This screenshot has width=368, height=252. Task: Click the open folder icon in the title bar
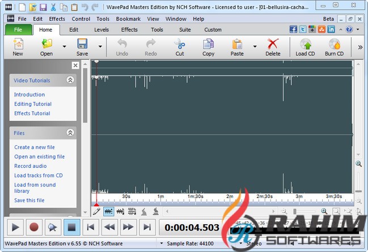pyautogui.click(x=33, y=7)
